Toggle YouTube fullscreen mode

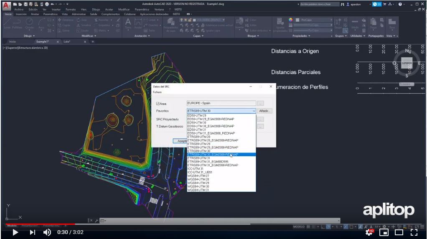point(414,232)
